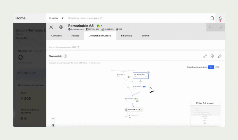
Task: Click PEPs in high risk countries
Action: [30, 111]
